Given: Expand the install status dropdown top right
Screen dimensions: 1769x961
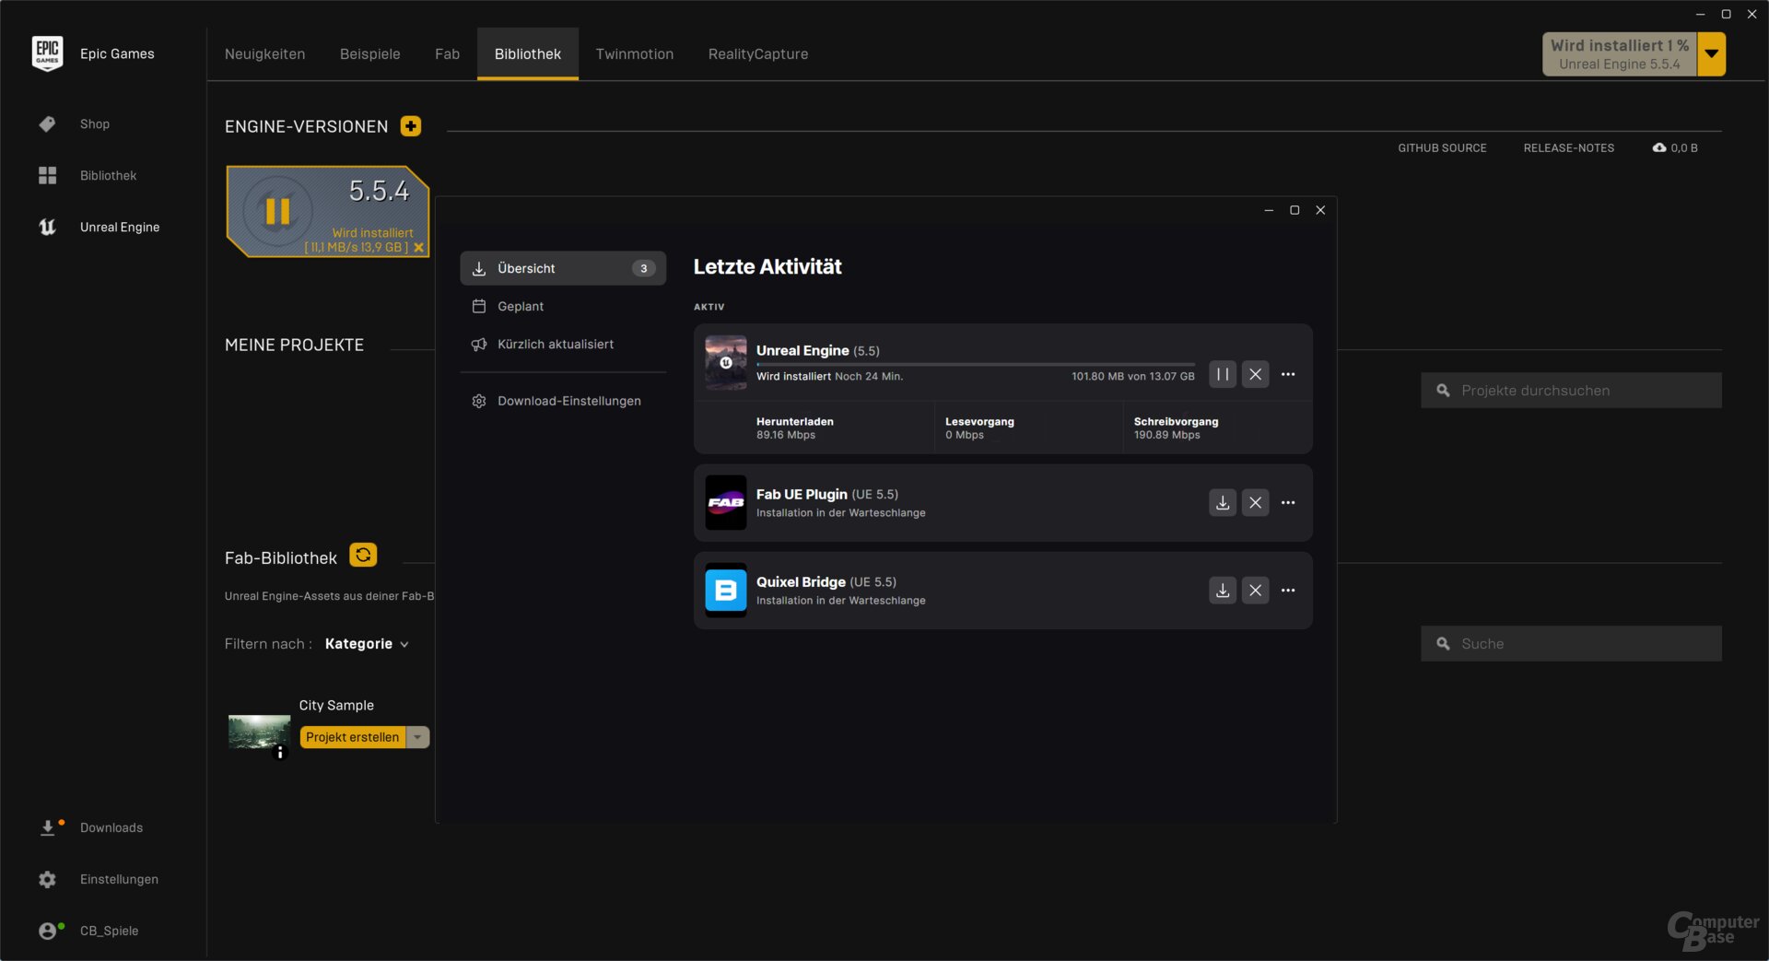Looking at the screenshot, I should click(x=1710, y=53).
